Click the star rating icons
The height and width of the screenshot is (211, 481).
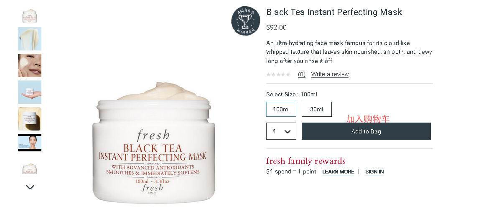tap(278, 74)
